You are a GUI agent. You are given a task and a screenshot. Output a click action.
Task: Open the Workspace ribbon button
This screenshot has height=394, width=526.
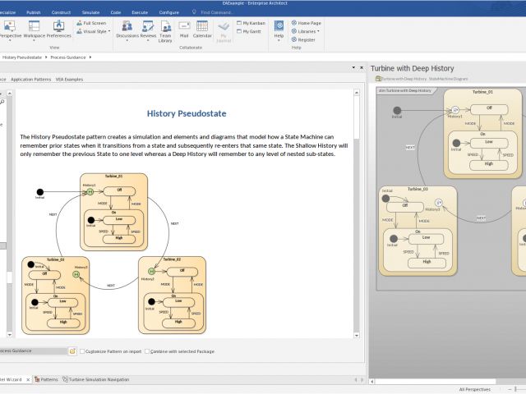[x=35, y=30]
